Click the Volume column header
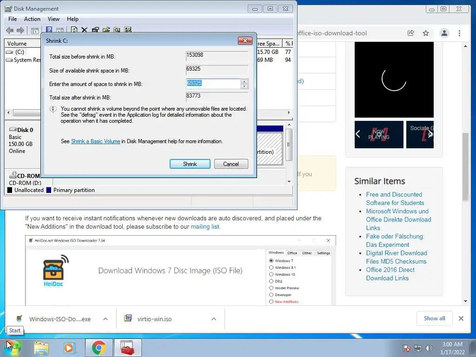The width and height of the screenshot is (476, 357). pyautogui.click(x=23, y=43)
